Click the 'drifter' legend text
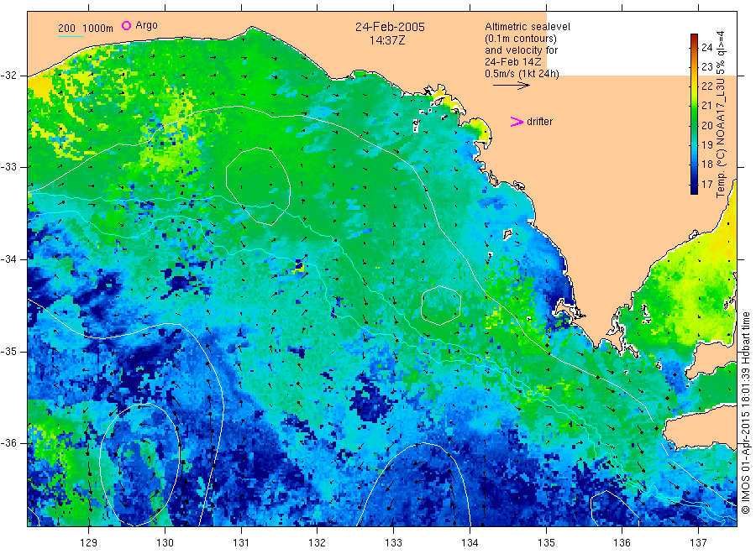Screen dimensions: 756x554 pyautogui.click(x=539, y=122)
